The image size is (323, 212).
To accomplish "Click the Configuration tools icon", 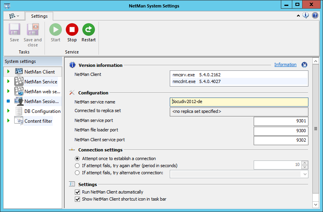I will [72, 92].
